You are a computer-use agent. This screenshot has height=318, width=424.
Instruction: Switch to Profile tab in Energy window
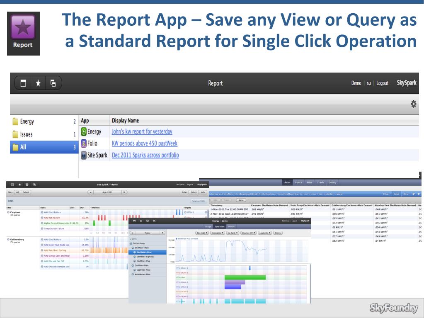[x=231, y=227]
